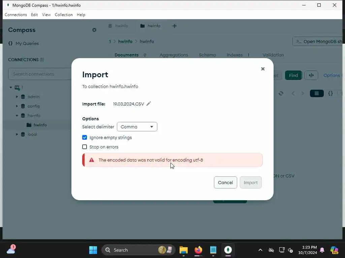This screenshot has width=345, height=258.
Task: Refresh documents with the refresh icon
Action: [x=281, y=93]
